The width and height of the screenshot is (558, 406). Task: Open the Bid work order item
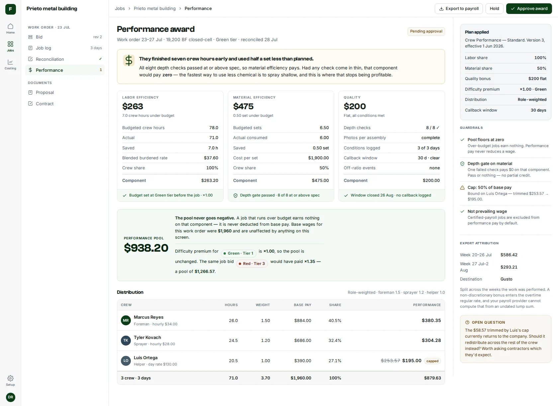(65, 37)
